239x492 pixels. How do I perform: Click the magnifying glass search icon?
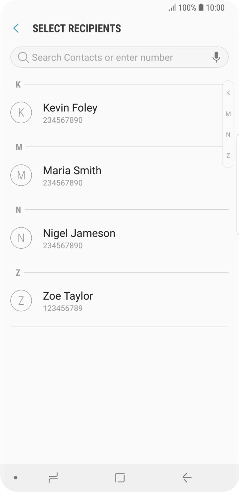(x=23, y=57)
